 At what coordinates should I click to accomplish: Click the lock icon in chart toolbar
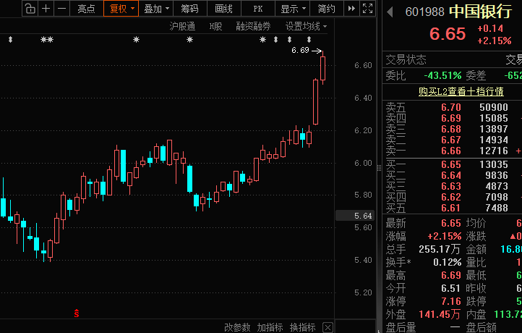(x=30, y=9)
